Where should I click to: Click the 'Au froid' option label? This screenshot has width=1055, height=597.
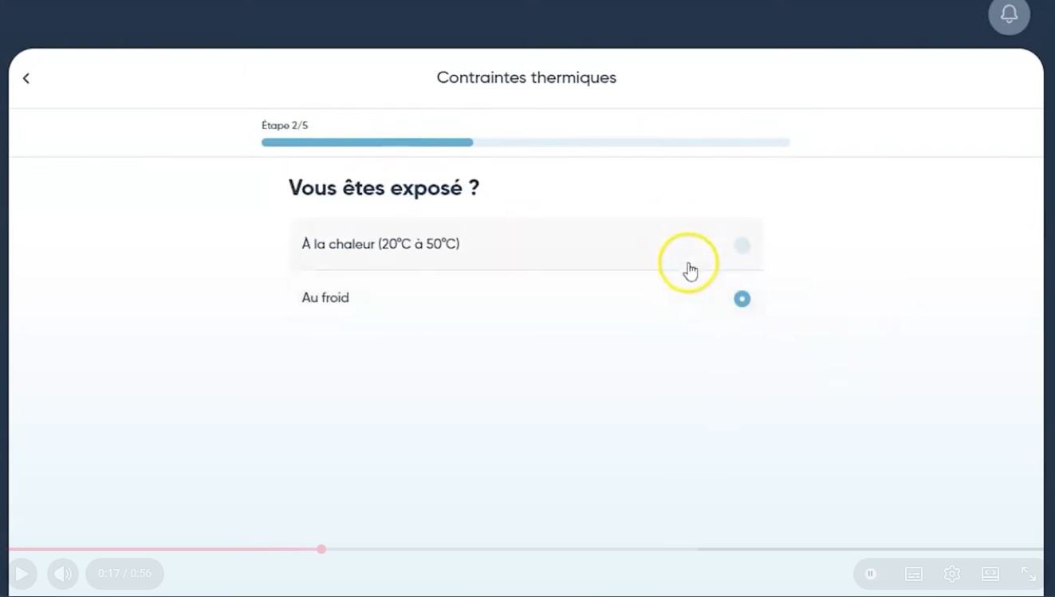pos(325,298)
